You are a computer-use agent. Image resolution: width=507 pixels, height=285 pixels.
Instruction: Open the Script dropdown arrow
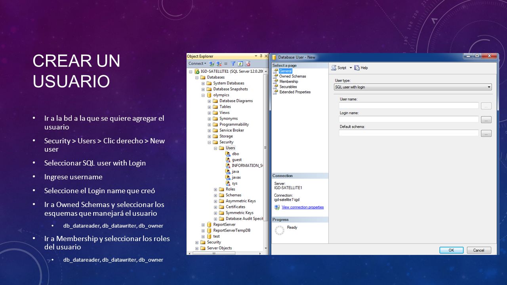click(351, 68)
